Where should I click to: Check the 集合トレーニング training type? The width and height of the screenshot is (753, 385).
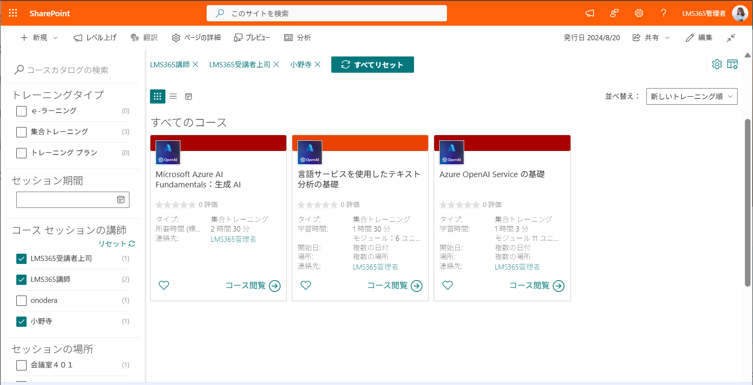21,132
